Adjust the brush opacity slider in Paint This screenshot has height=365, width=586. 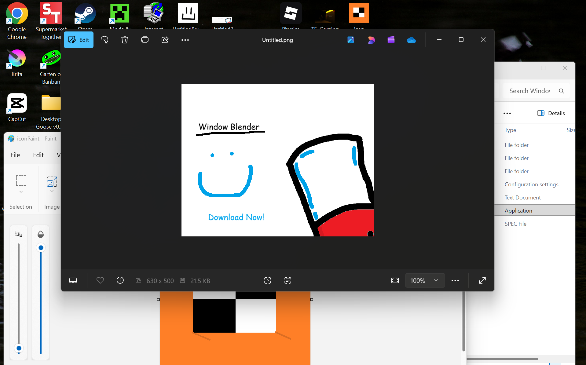[41, 248]
